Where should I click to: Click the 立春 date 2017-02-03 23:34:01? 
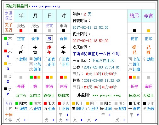tap(102, 67)
